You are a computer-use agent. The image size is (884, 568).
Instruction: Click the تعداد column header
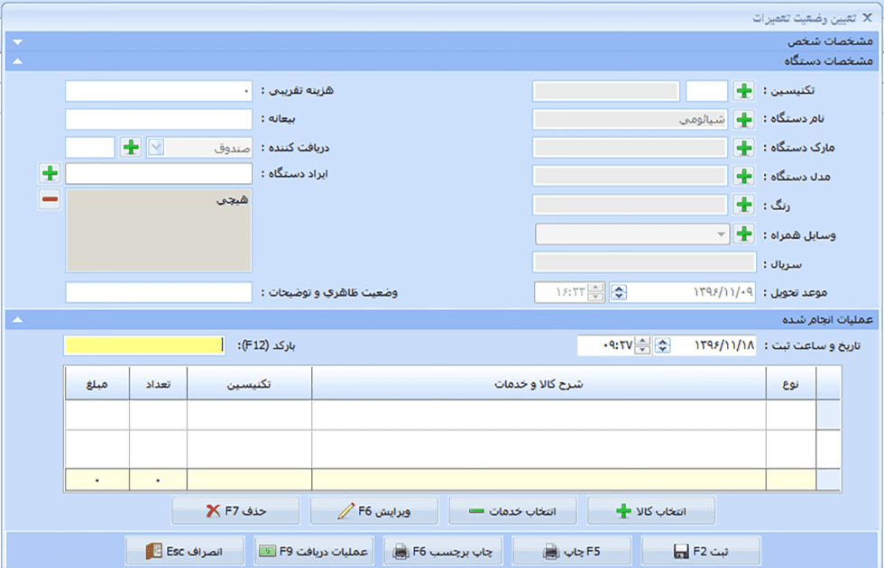(159, 384)
